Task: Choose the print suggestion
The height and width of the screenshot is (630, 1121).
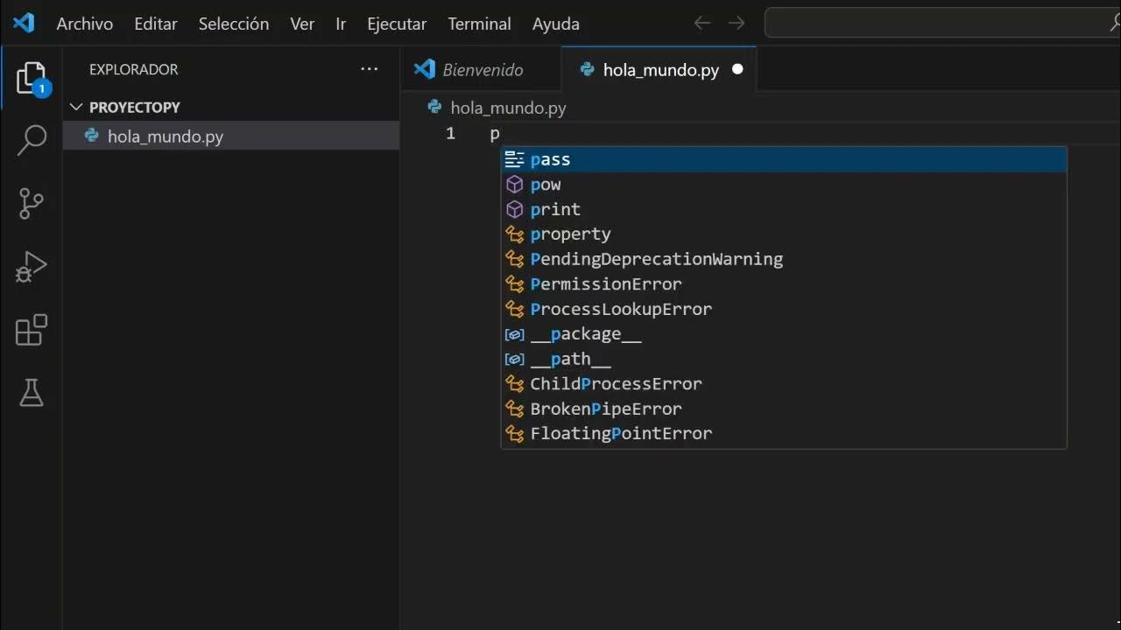Action: coord(783,209)
